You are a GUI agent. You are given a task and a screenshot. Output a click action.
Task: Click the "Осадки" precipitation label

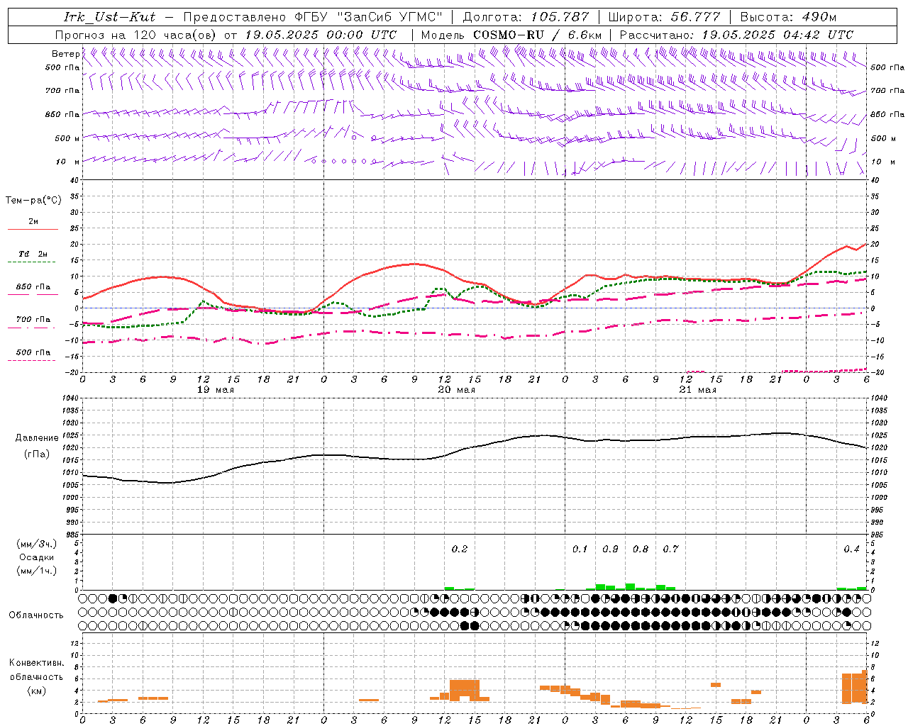pos(36,557)
